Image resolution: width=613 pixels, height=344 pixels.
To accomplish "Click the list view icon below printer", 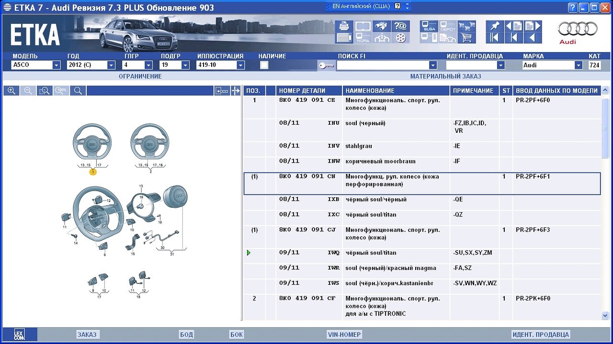I will [x=344, y=38].
